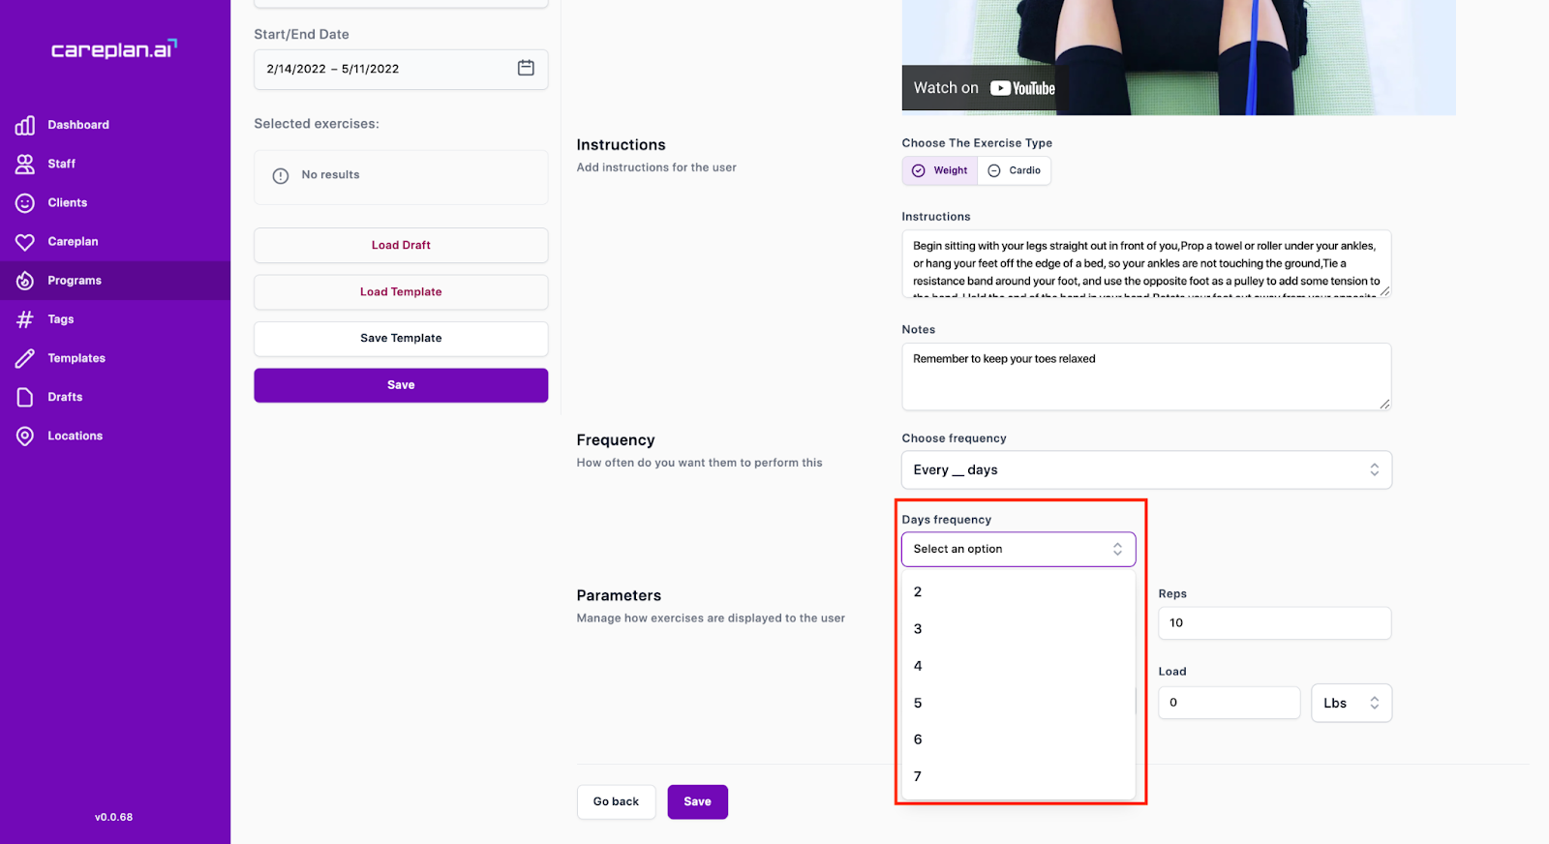
Task: Select the Cardio exercise type
Action: pyautogui.click(x=1015, y=170)
